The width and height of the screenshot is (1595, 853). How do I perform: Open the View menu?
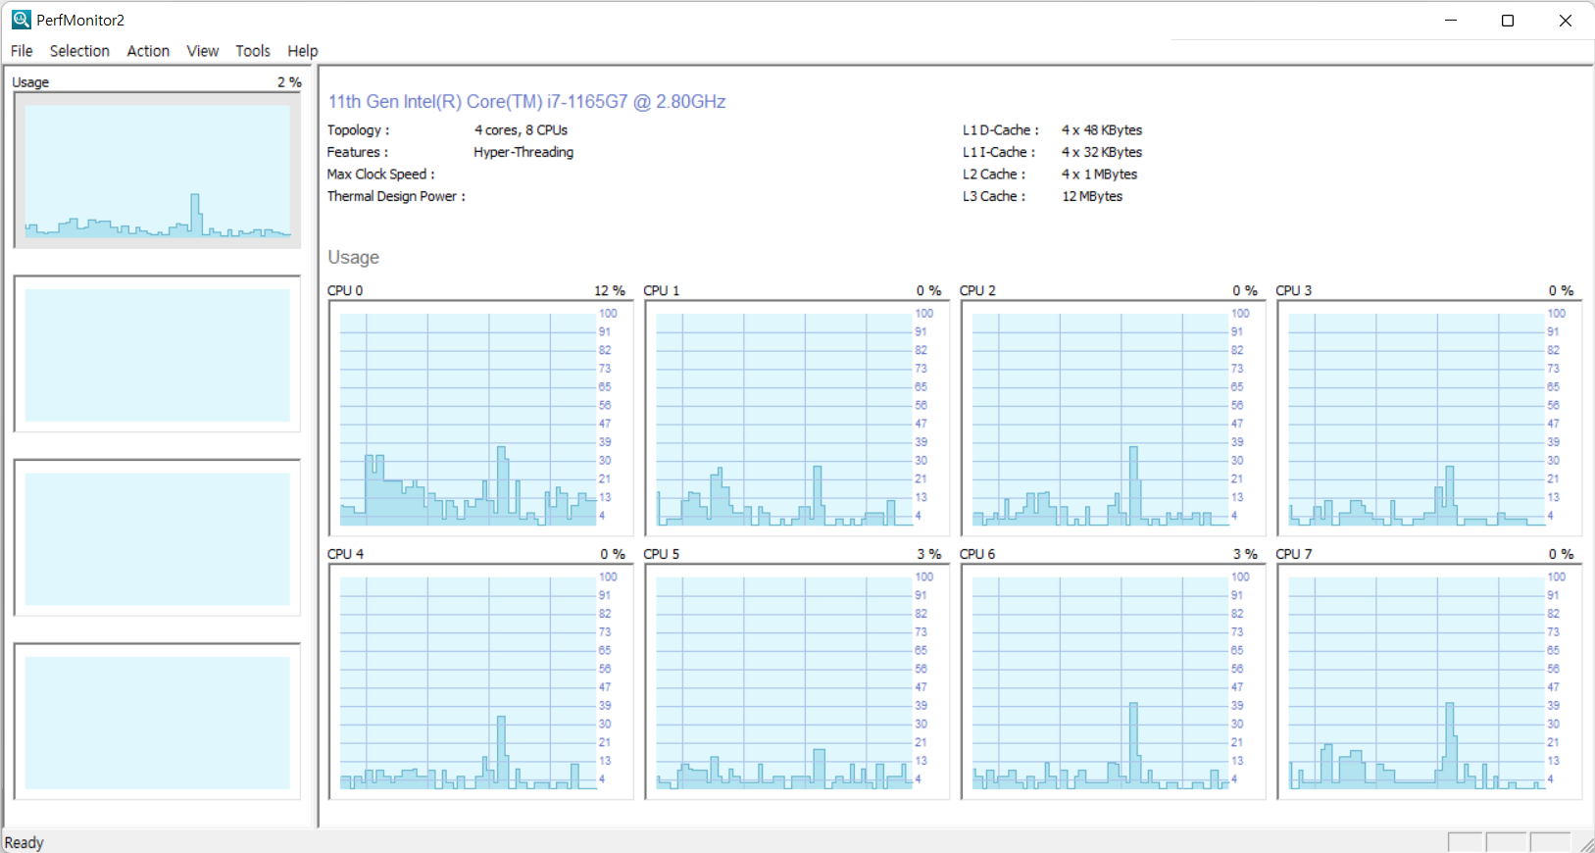pyautogui.click(x=203, y=51)
